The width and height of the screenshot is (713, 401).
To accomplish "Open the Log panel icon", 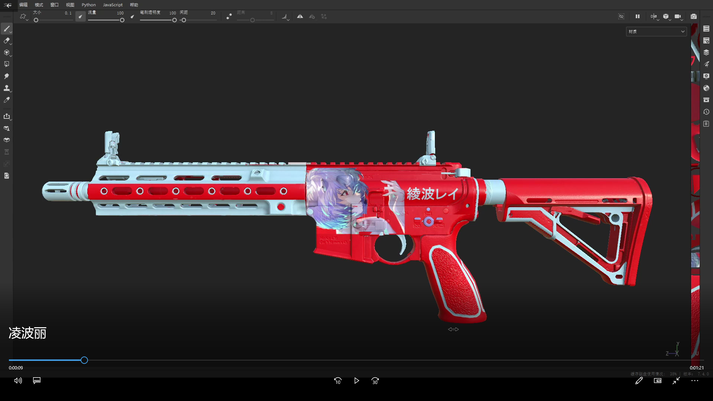I will 706,124.
